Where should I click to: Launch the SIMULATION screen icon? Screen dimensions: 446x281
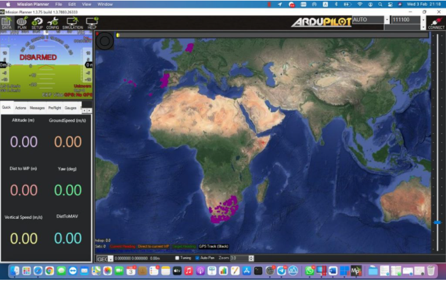coord(73,23)
